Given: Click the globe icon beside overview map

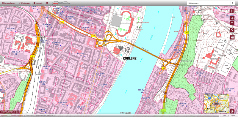Looking at the screenshot, I should [x=232, y=111].
